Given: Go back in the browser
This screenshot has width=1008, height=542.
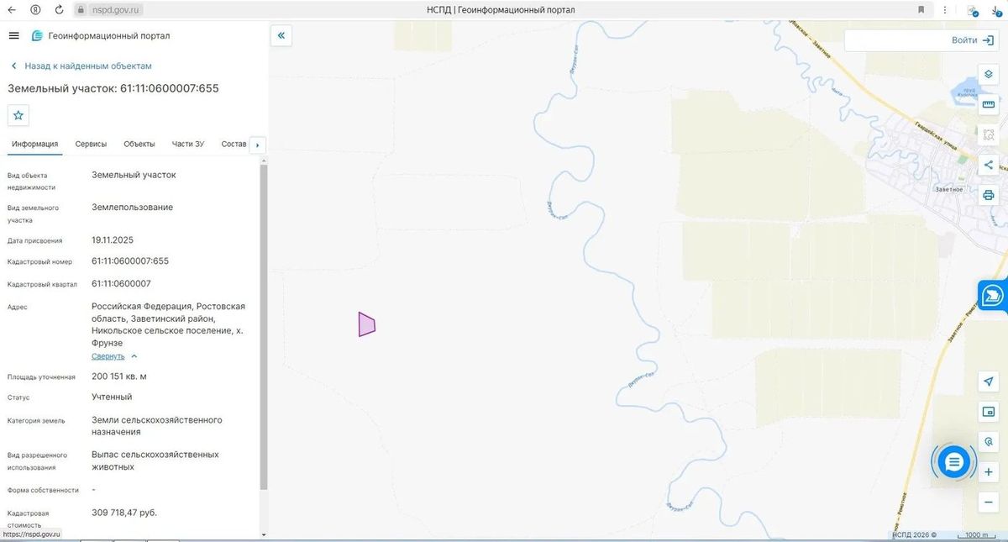Looking at the screenshot, I should tap(11, 9).
